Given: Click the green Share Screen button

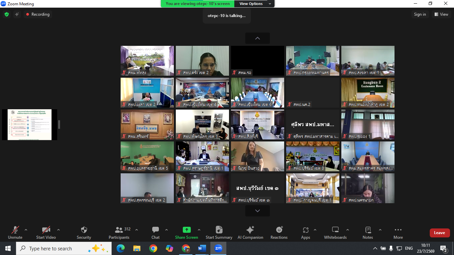Looking at the screenshot, I should [x=187, y=230].
